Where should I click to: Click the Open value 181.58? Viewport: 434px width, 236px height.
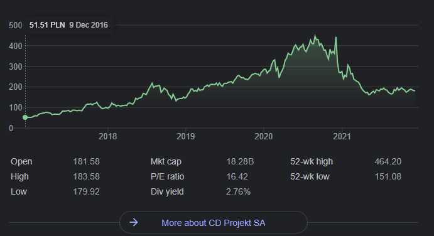tap(86, 161)
